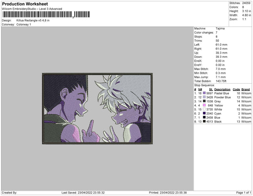Click the Black 4513 color swatch

(204, 121)
